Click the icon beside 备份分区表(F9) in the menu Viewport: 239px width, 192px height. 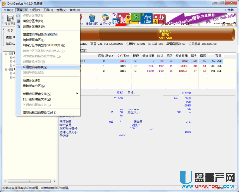point(18,21)
